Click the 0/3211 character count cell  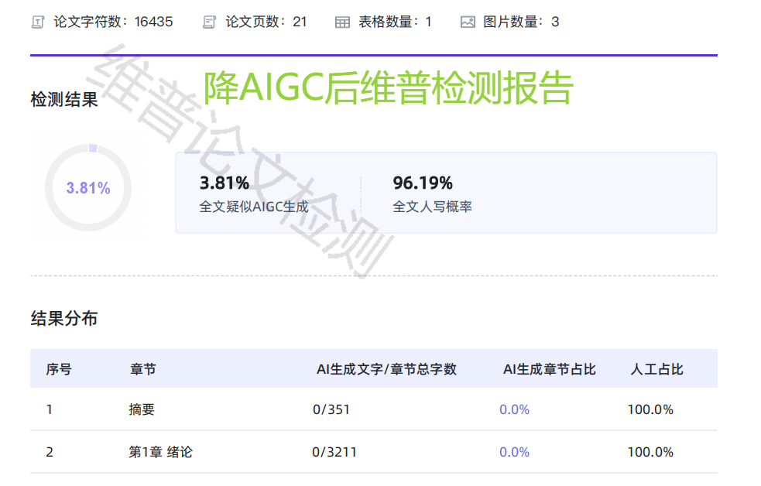click(334, 452)
